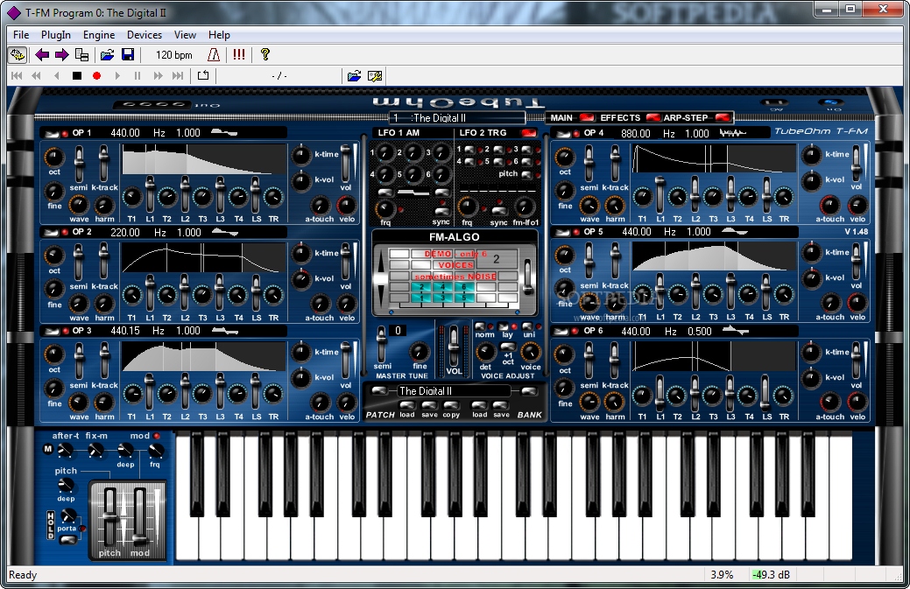The height and width of the screenshot is (589, 910).
Task: Click the purple previous program arrow
Action: (x=42, y=55)
